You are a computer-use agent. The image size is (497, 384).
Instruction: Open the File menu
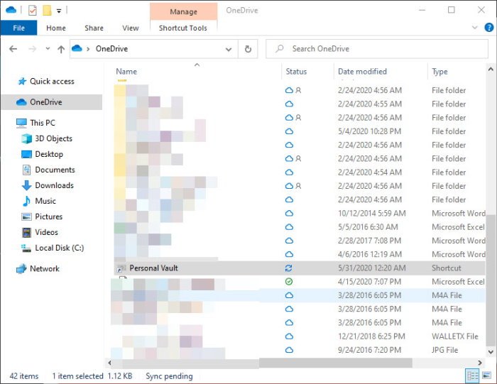pyautogui.click(x=18, y=28)
